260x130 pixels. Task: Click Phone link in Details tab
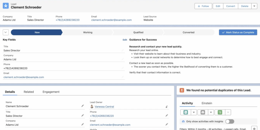[x=102, y=116]
